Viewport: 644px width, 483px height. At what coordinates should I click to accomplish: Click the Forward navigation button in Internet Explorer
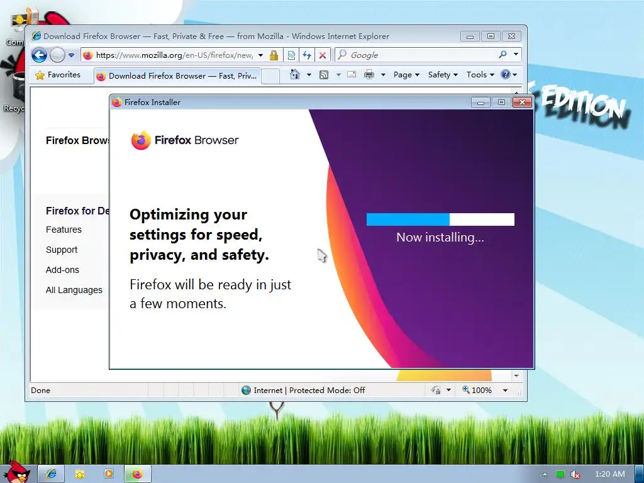pos(57,55)
